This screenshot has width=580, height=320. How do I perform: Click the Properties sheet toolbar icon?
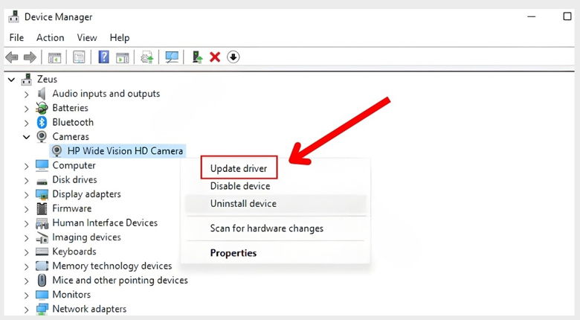tap(79, 57)
